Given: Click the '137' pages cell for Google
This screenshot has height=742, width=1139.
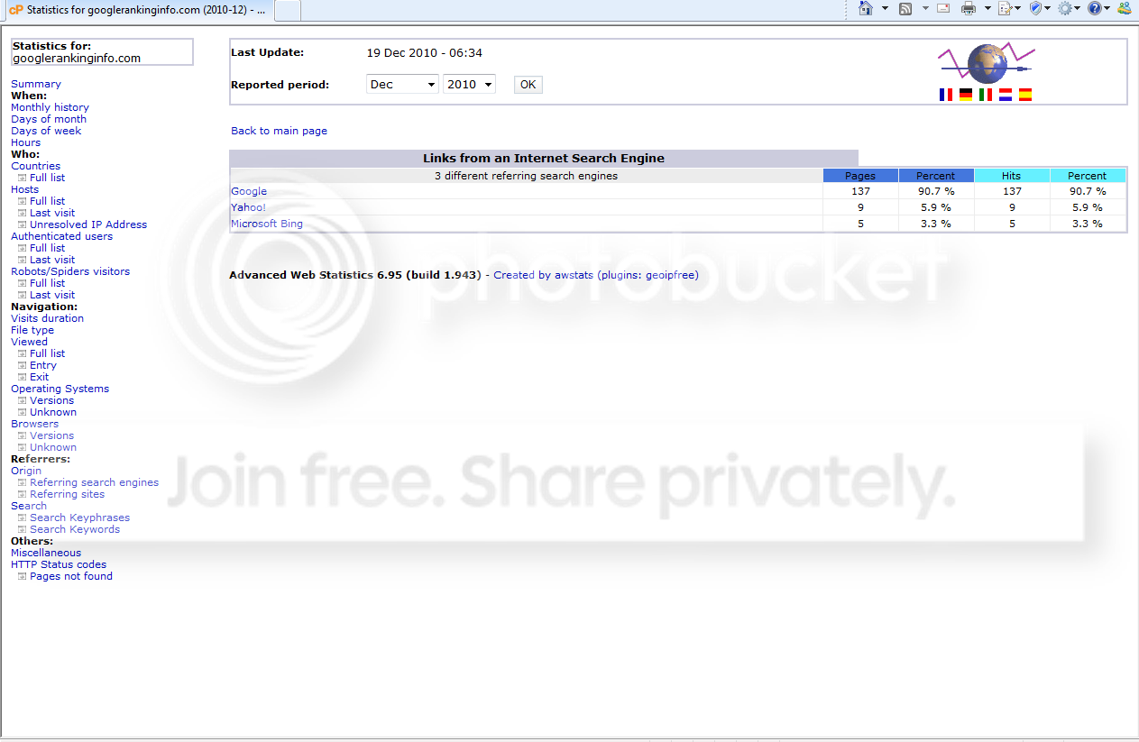Looking at the screenshot, I should click(860, 191).
